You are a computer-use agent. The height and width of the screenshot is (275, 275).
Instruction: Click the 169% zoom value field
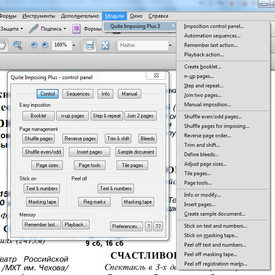point(62,45)
